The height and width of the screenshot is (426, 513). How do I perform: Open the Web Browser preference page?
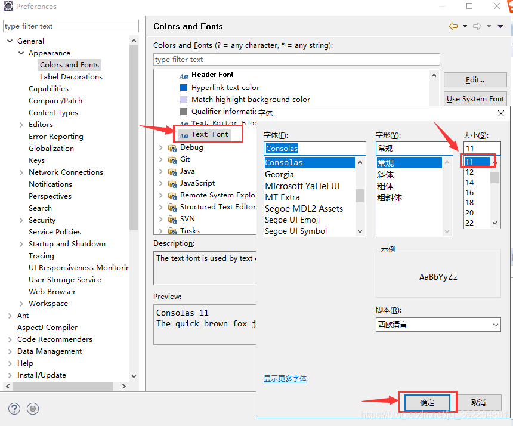52,292
